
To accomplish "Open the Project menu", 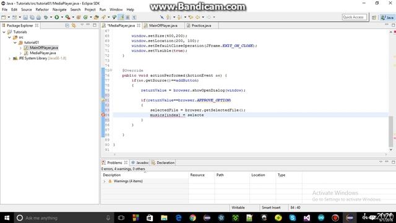I will pos(90,10).
